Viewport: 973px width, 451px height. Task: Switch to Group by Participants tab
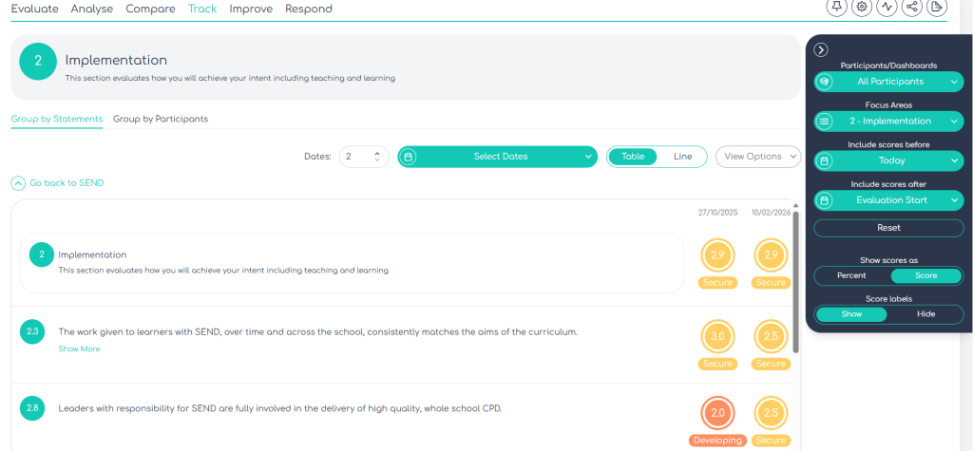click(161, 119)
